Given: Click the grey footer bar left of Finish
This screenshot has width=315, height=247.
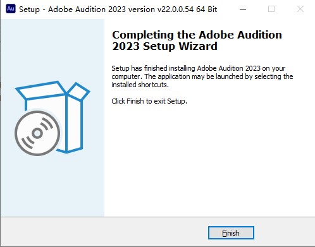Looking at the screenshot, I should coord(104,232).
